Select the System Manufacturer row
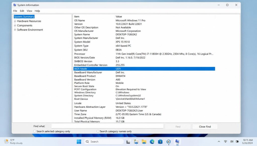Viewport: 257px width, 146px height. click(144, 38)
